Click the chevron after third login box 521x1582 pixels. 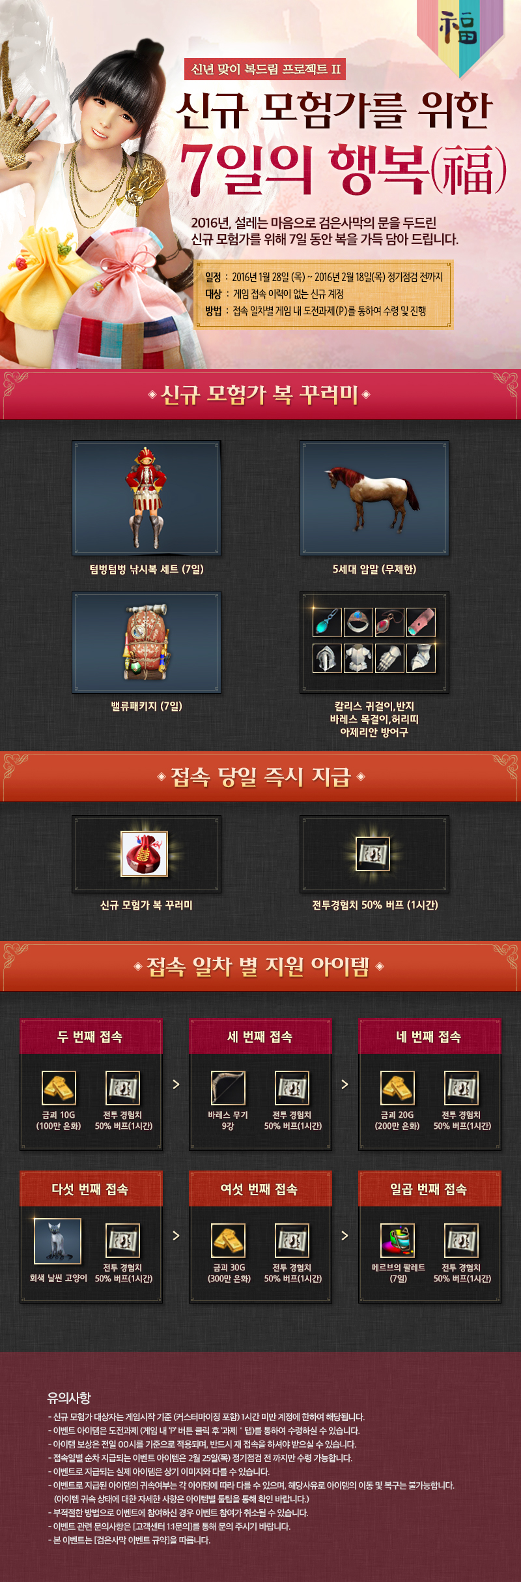pyautogui.click(x=345, y=1084)
